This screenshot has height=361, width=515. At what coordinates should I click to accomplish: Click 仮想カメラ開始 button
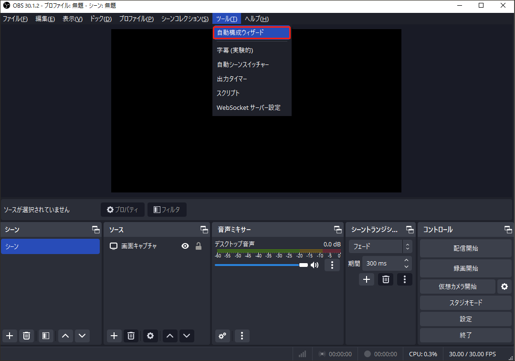point(458,287)
